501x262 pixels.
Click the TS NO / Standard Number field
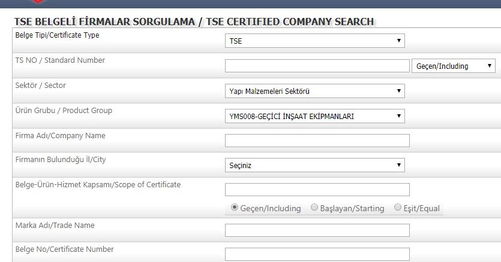(x=317, y=66)
